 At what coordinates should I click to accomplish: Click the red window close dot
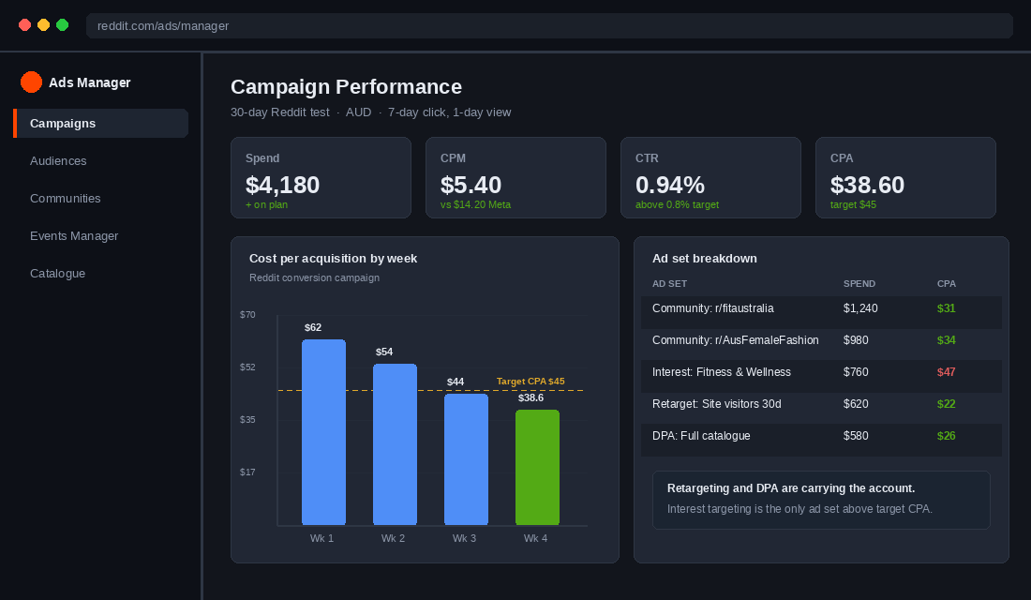(25, 25)
